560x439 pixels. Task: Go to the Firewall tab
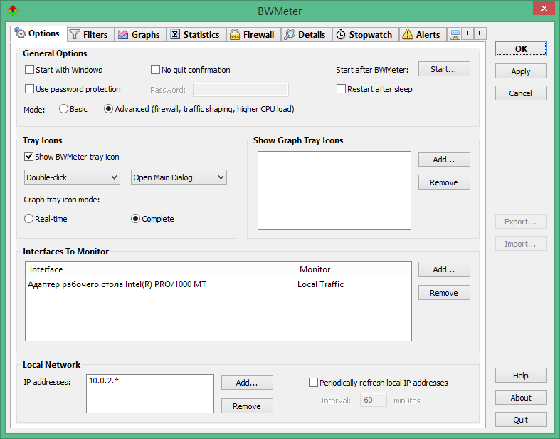[x=253, y=35]
